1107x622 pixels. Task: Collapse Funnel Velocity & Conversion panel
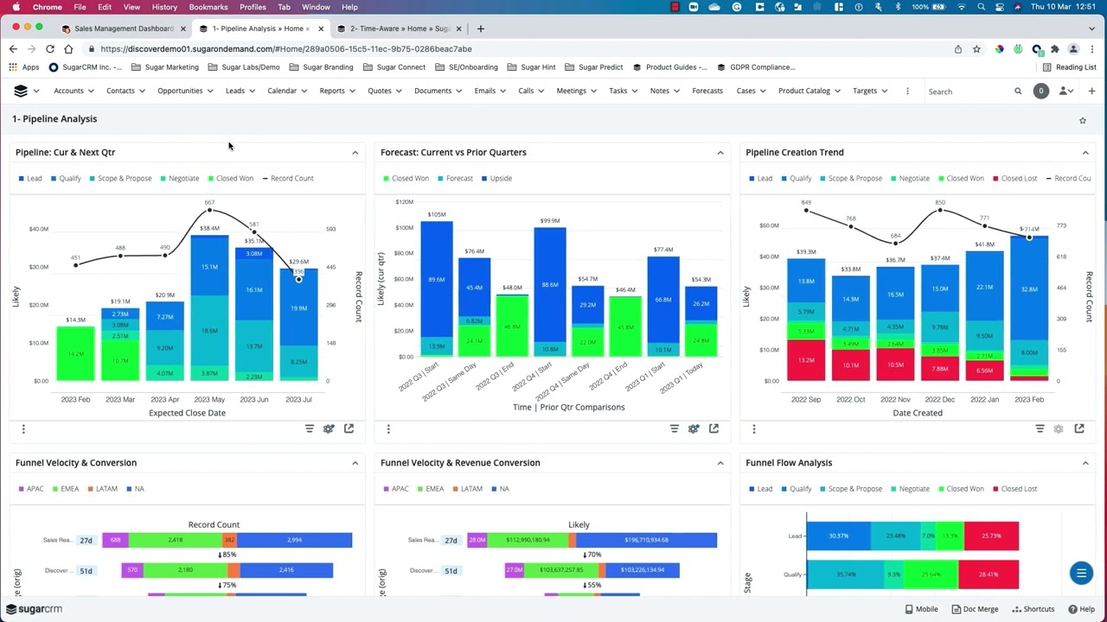click(355, 463)
